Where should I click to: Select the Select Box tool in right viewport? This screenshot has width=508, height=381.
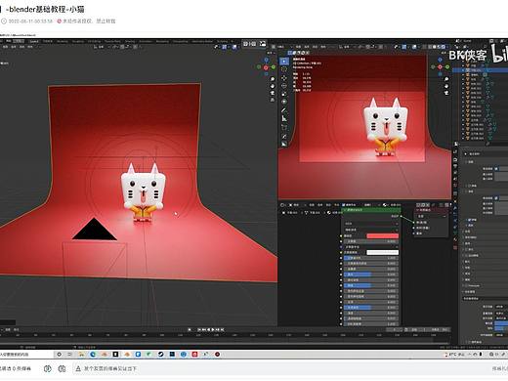click(284, 62)
